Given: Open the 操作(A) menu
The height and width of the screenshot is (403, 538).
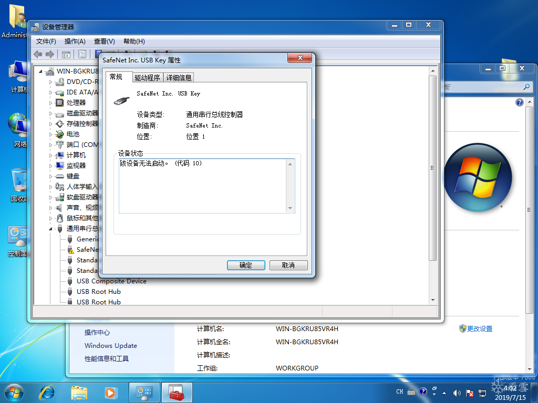Looking at the screenshot, I should tap(75, 41).
